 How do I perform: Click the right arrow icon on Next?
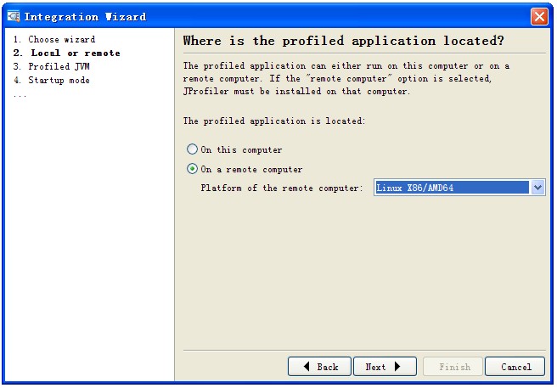click(397, 367)
